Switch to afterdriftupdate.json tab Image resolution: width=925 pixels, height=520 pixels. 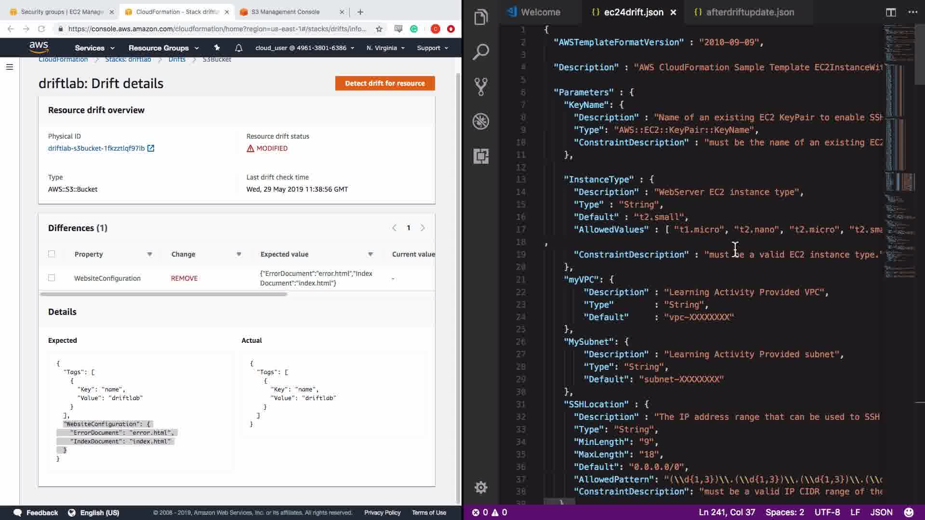750,13
